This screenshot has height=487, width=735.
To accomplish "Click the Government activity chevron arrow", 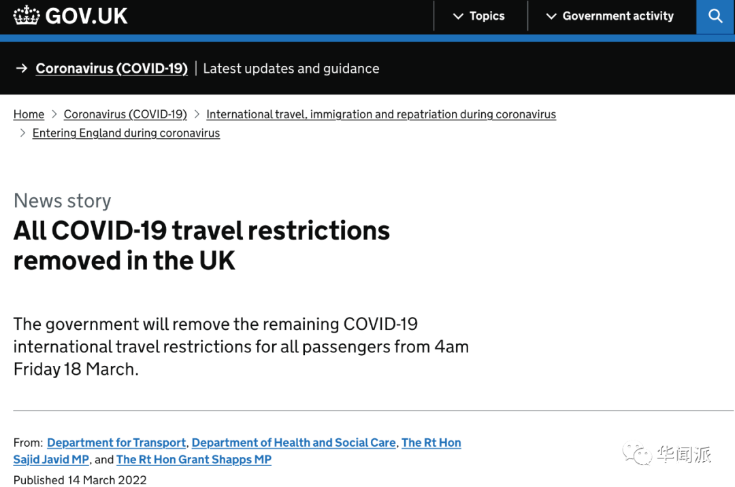I will click(x=551, y=16).
